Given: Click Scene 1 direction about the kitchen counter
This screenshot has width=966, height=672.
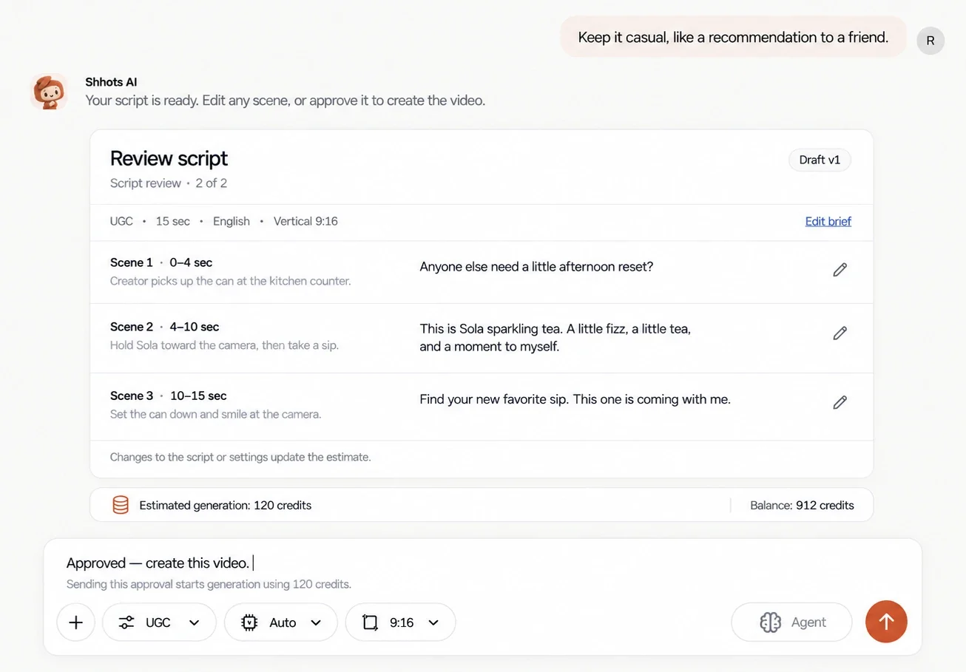Looking at the screenshot, I should coord(231,281).
